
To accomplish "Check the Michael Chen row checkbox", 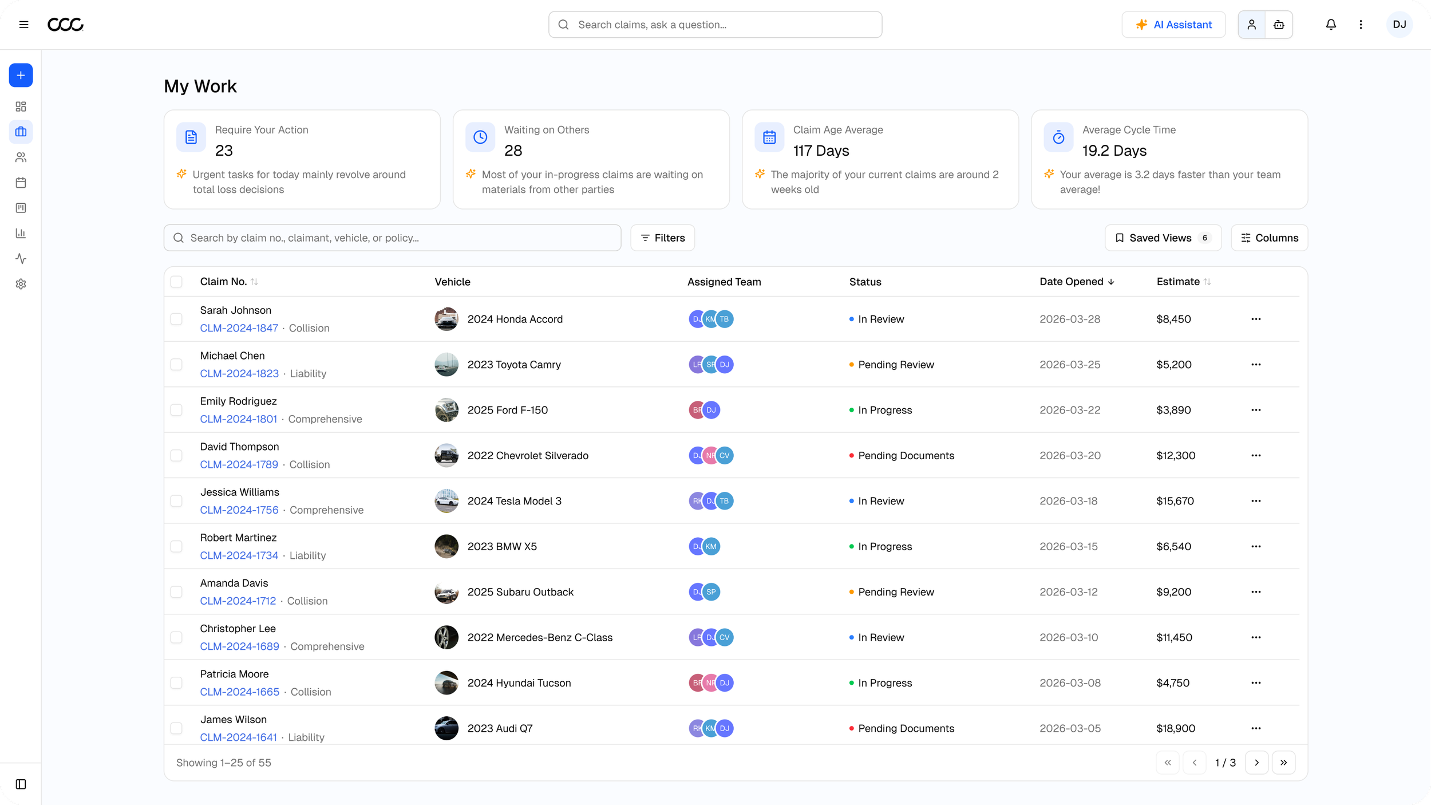I will coord(176,365).
